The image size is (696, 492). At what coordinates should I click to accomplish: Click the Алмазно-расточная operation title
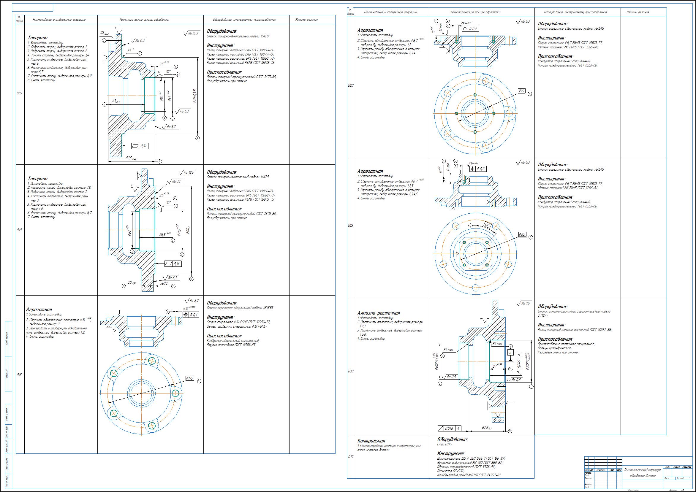coord(378,313)
